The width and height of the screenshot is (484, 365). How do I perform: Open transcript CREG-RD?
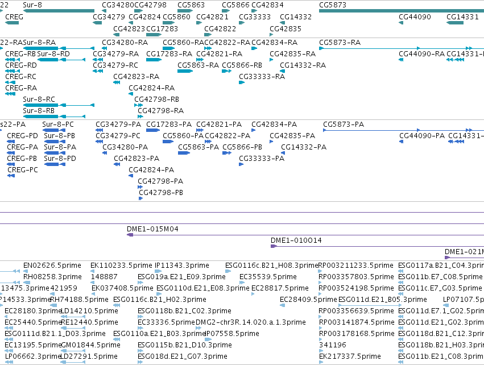(x=21, y=65)
